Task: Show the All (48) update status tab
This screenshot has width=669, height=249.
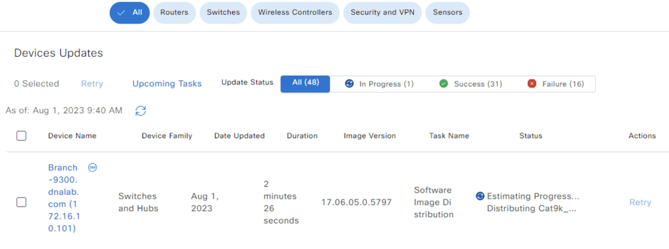Action: tap(305, 84)
